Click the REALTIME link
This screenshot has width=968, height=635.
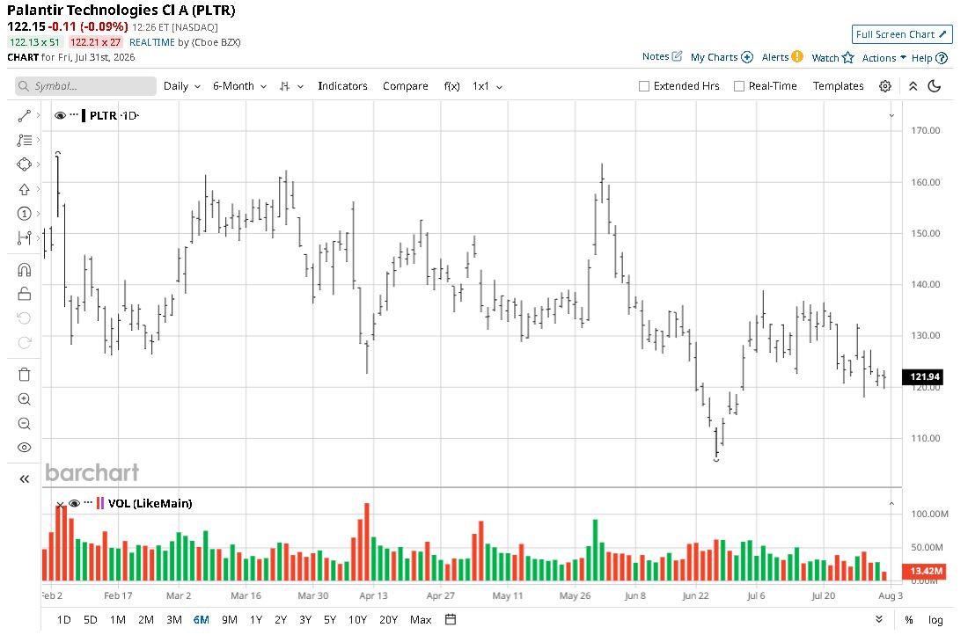click(152, 42)
